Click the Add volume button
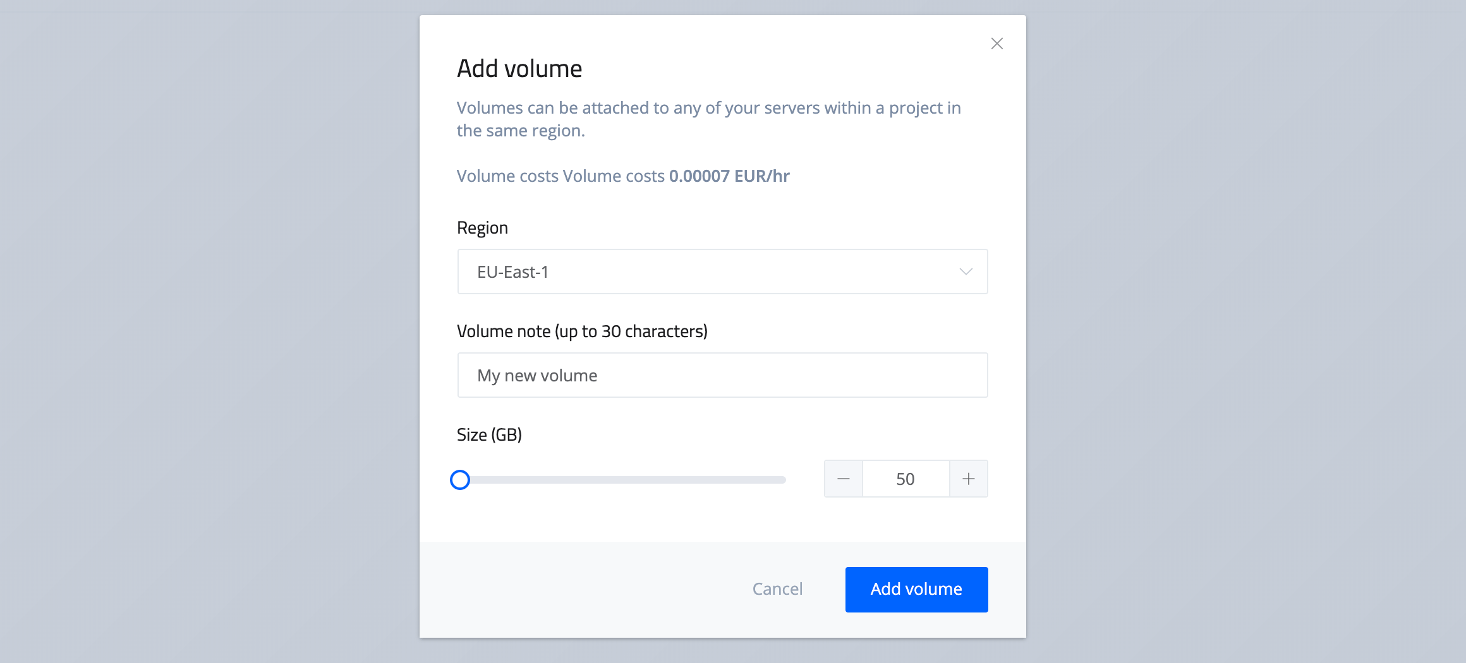The height and width of the screenshot is (663, 1466). pyautogui.click(x=916, y=589)
